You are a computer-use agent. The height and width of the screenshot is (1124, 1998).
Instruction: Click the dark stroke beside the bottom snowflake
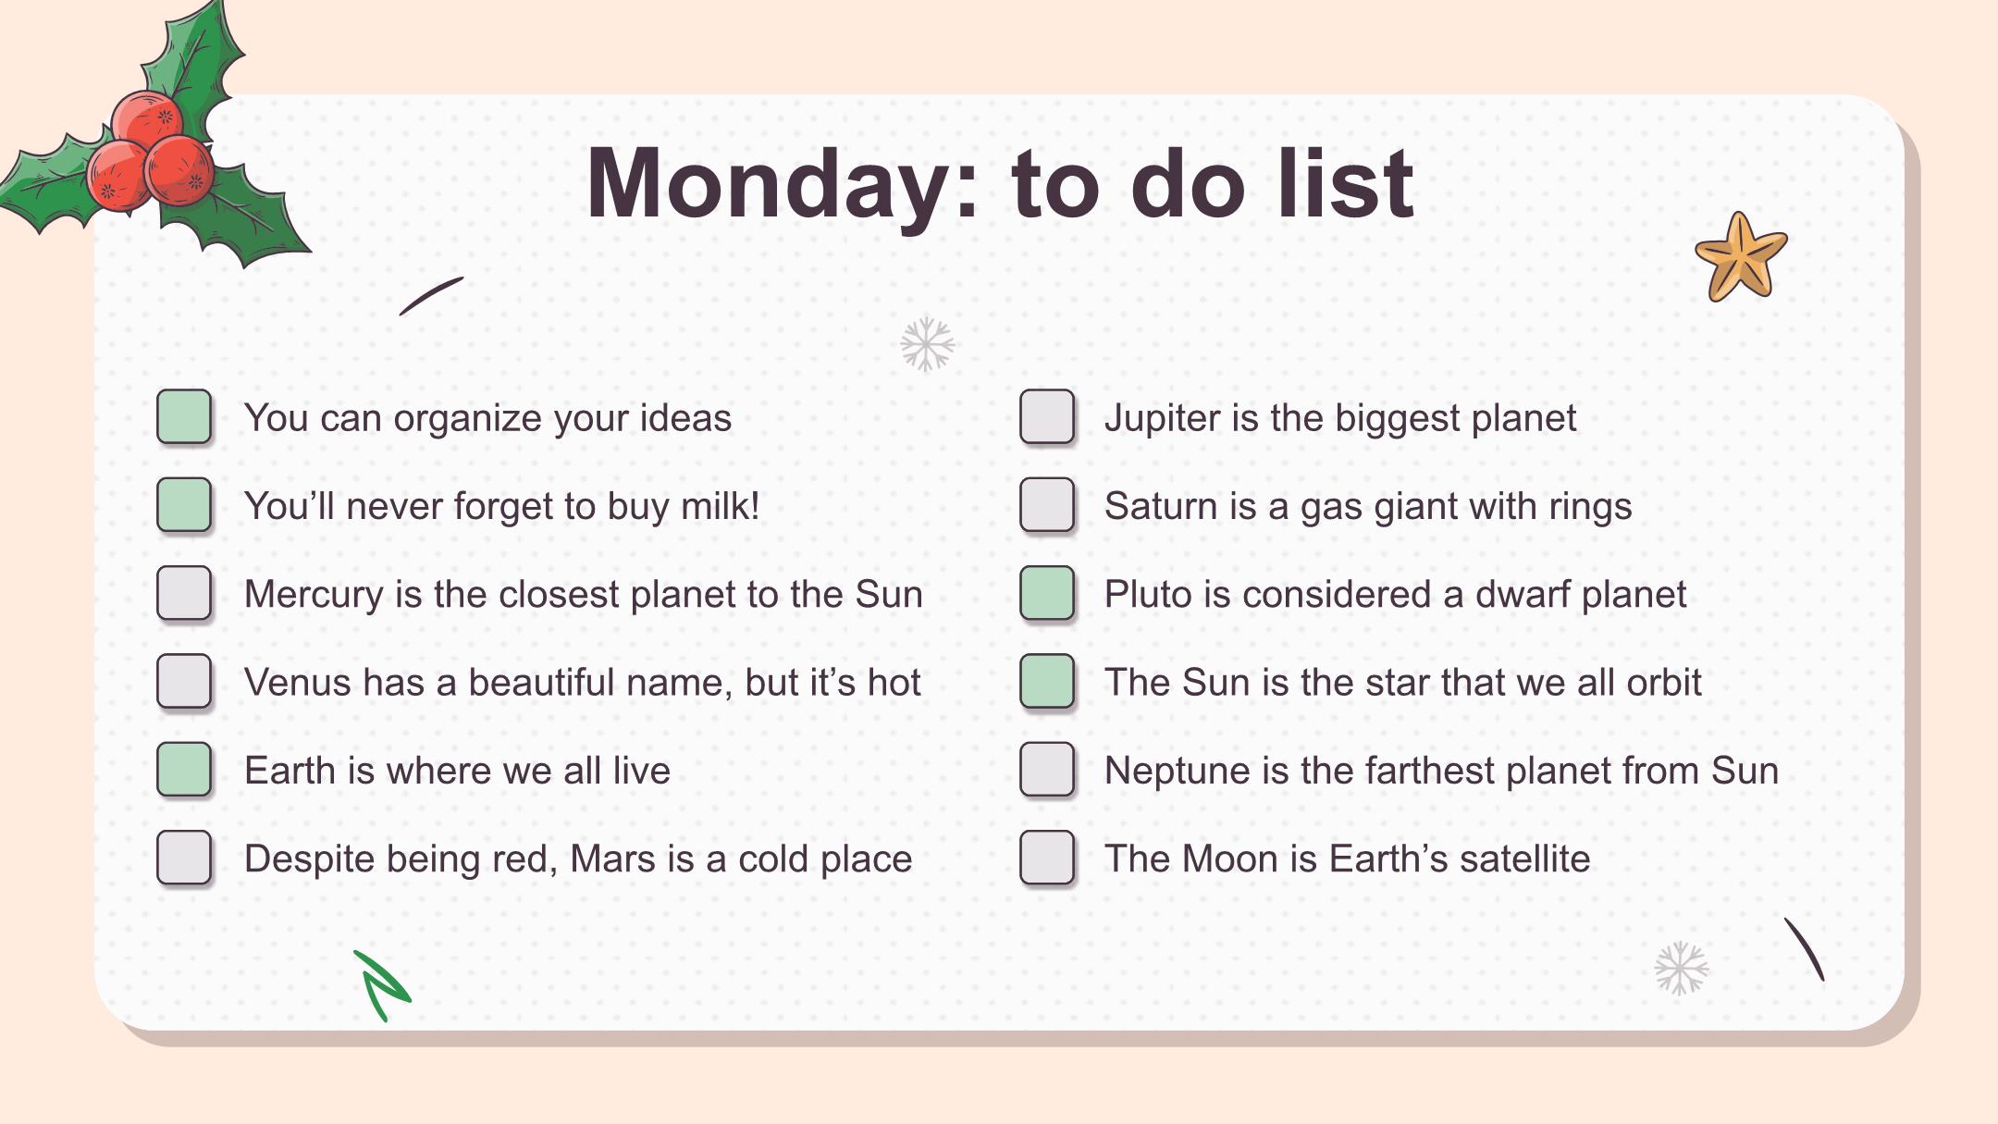click(1805, 948)
